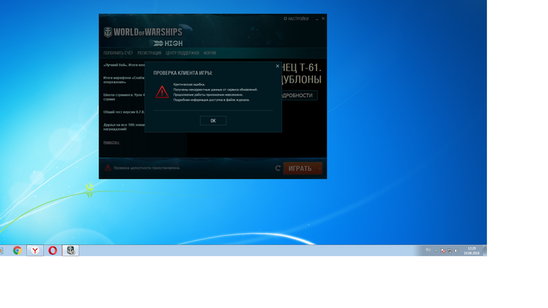
Task: Close the World of Warships launcher window
Action: [323, 18]
